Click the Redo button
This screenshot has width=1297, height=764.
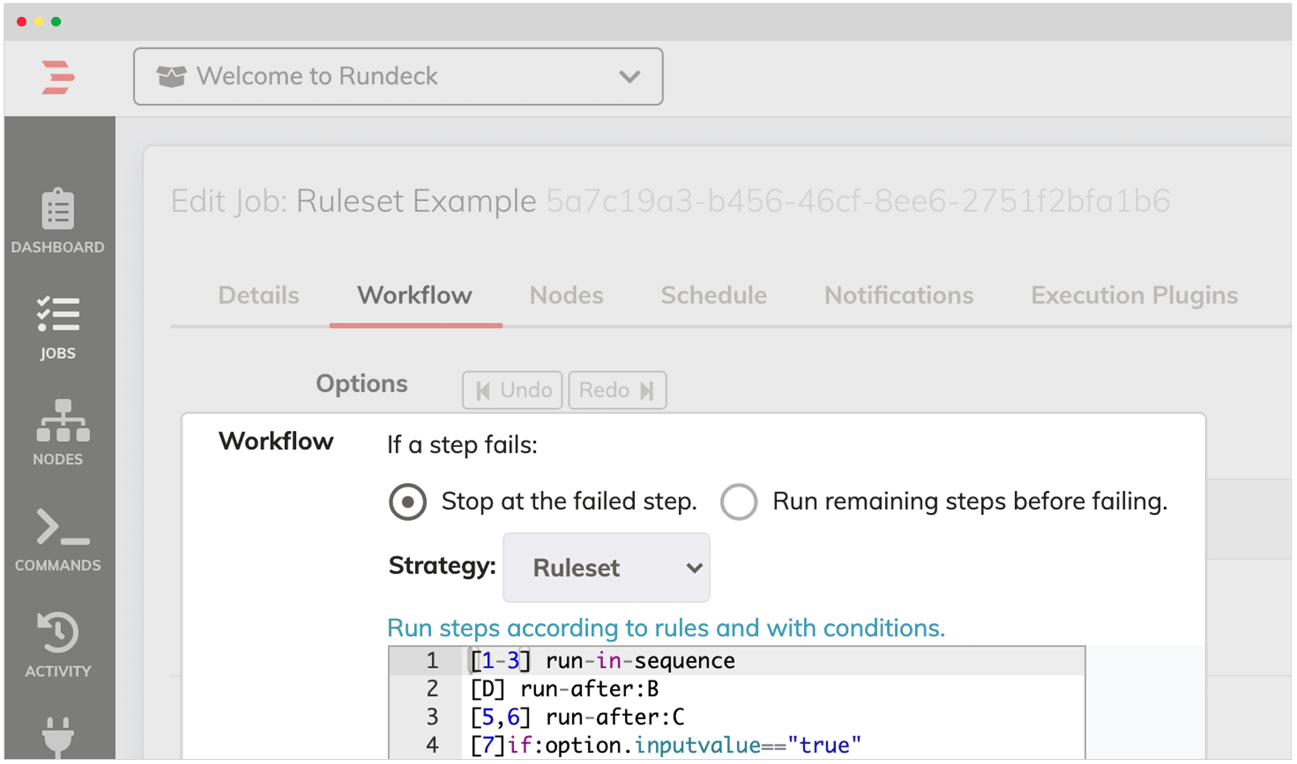click(617, 390)
